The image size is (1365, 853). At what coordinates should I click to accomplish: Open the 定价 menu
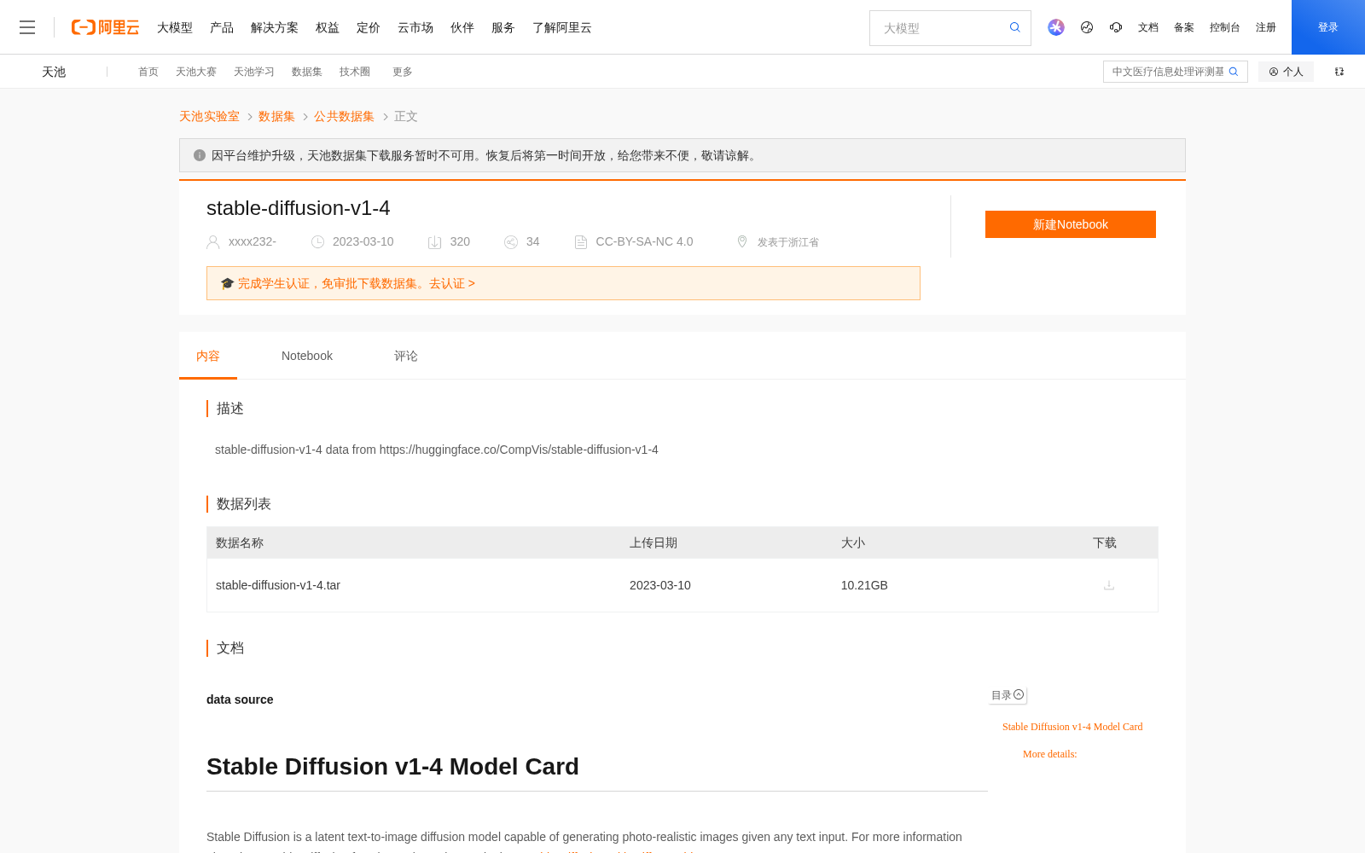pos(369,27)
